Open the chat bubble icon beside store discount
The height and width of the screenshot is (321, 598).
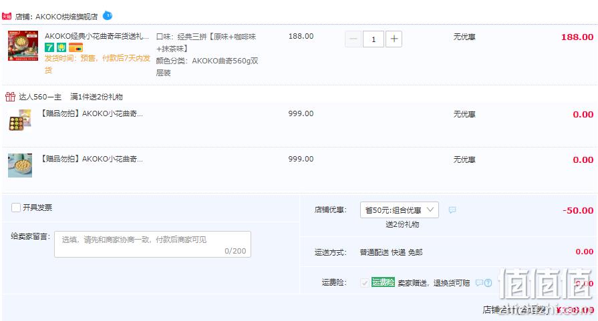pyautogui.click(x=452, y=210)
